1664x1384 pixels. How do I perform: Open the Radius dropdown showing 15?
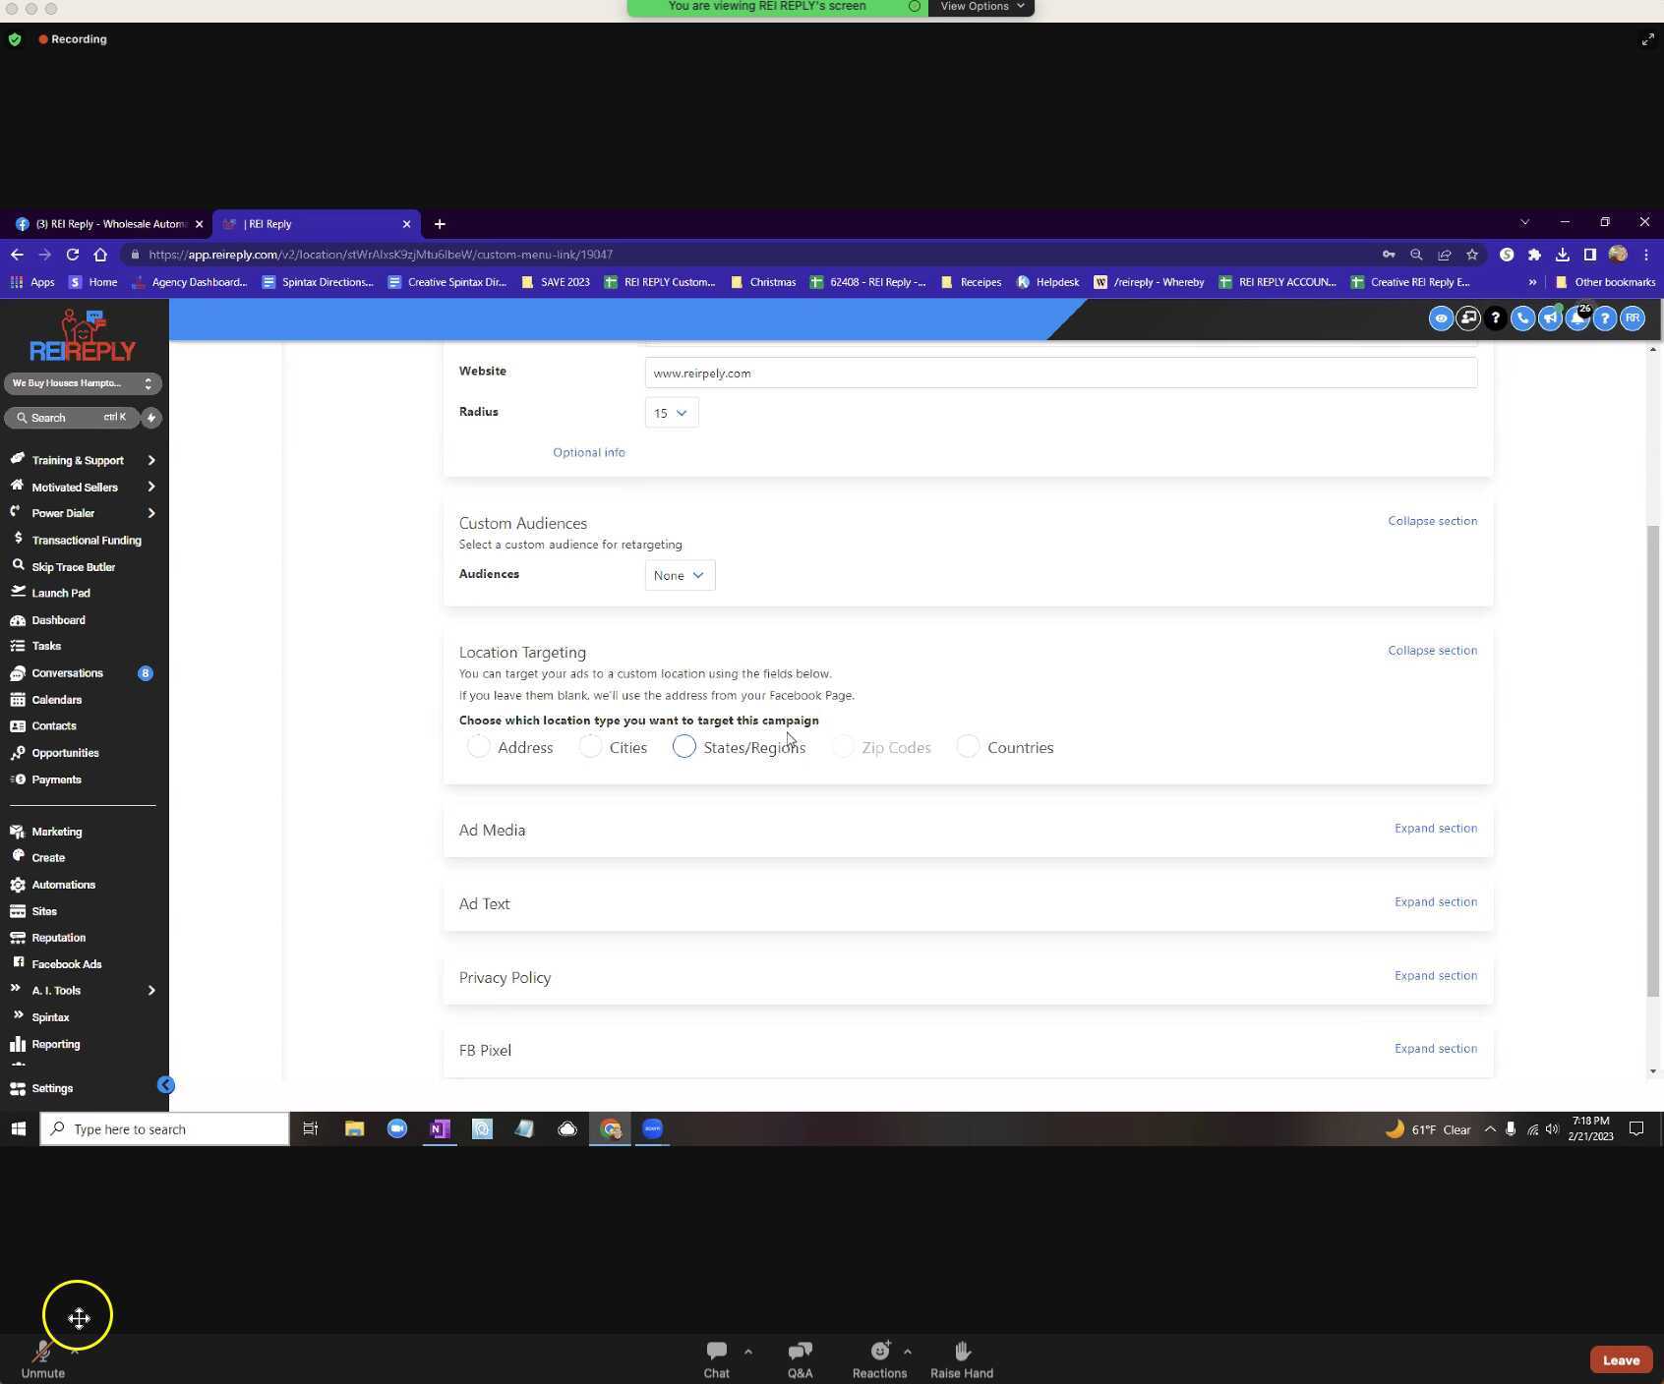671,413
